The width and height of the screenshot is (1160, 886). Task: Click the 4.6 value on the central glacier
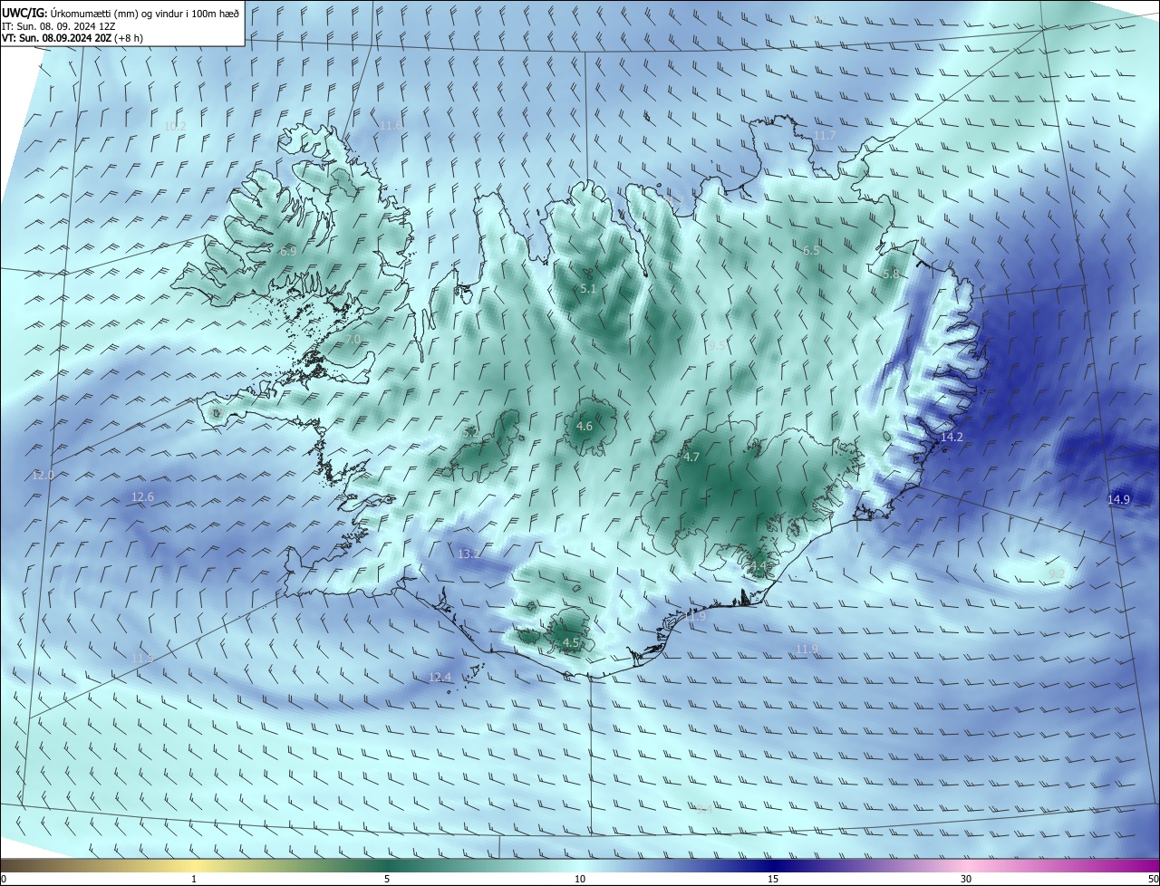pyautogui.click(x=585, y=426)
